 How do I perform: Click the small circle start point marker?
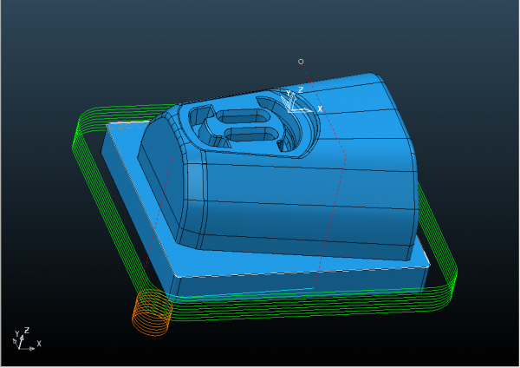pyautogui.click(x=301, y=62)
